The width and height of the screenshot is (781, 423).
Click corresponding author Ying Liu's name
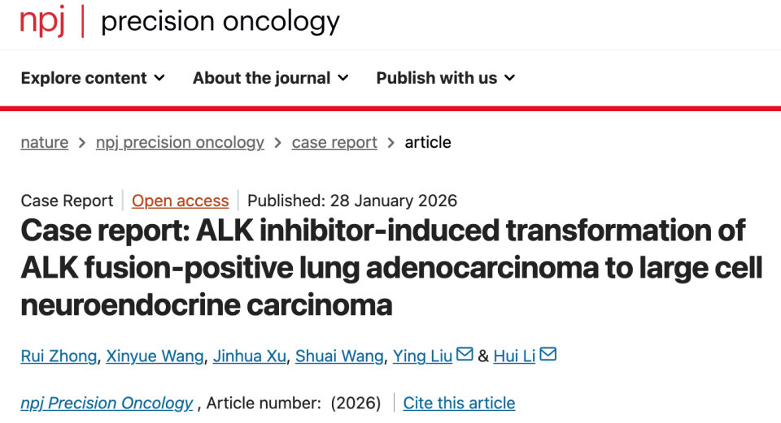click(x=422, y=356)
